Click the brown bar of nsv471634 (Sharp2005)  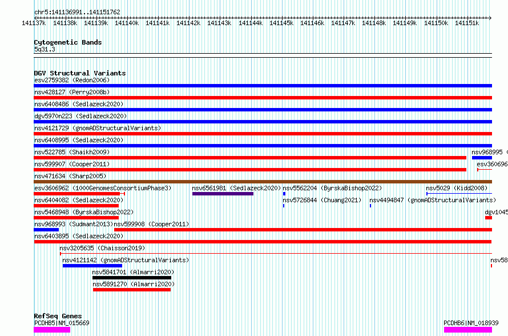pyautogui.click(x=263, y=182)
